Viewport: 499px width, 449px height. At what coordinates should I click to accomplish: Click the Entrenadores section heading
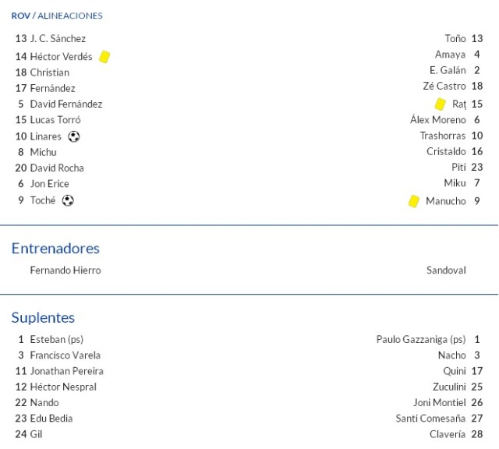coord(55,249)
